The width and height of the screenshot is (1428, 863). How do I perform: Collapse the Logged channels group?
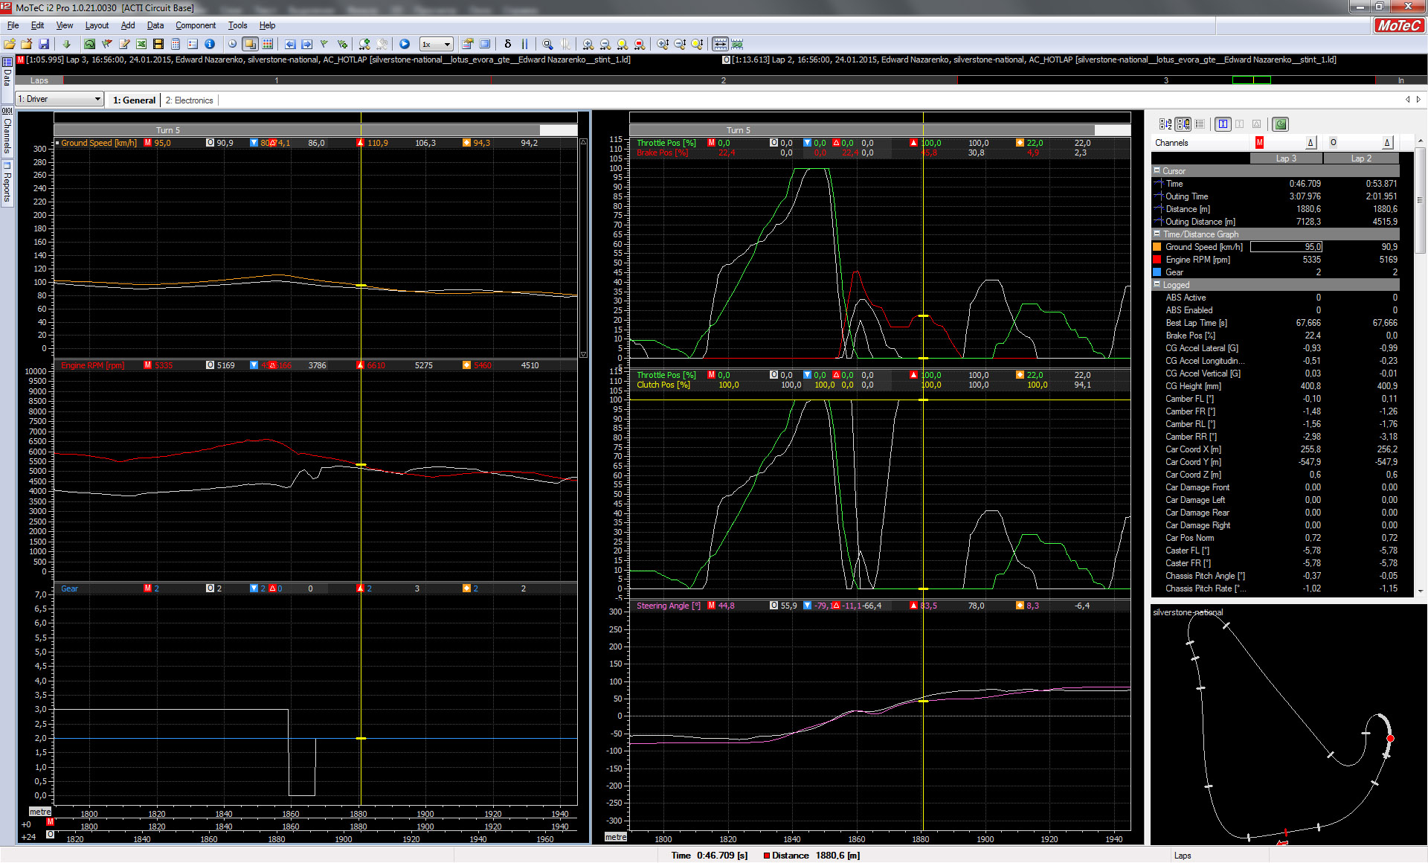pyautogui.click(x=1157, y=284)
